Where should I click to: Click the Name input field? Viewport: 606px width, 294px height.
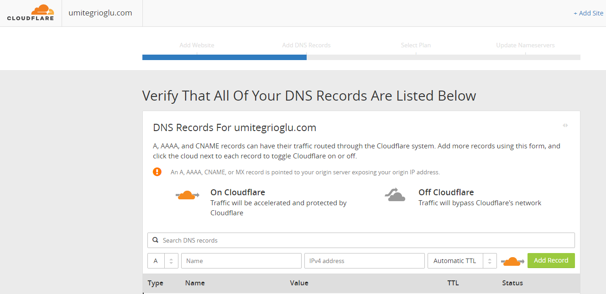click(x=241, y=261)
